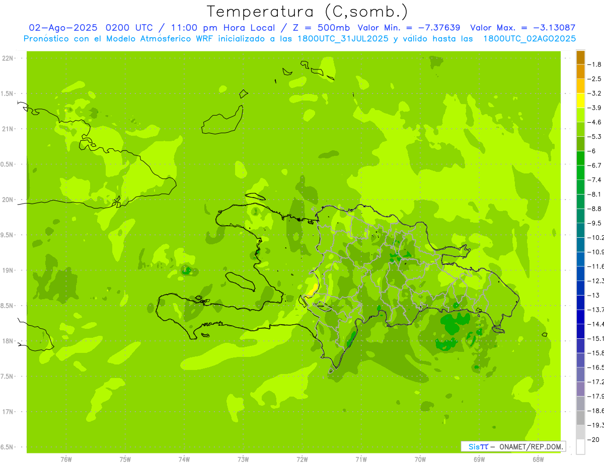Click the '70W' longitude label
Image resolution: width=604 pixels, height=466 pixels.
tap(420, 459)
